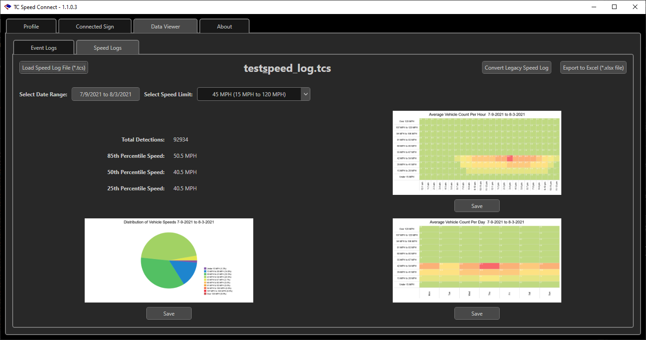
Task: Save the Average Vehicle Count Per Day chart
Action: click(x=477, y=313)
